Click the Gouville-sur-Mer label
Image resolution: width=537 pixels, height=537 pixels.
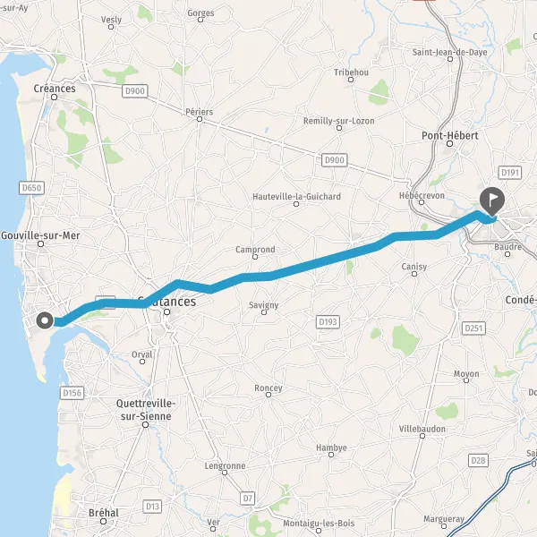pyautogui.click(x=40, y=235)
